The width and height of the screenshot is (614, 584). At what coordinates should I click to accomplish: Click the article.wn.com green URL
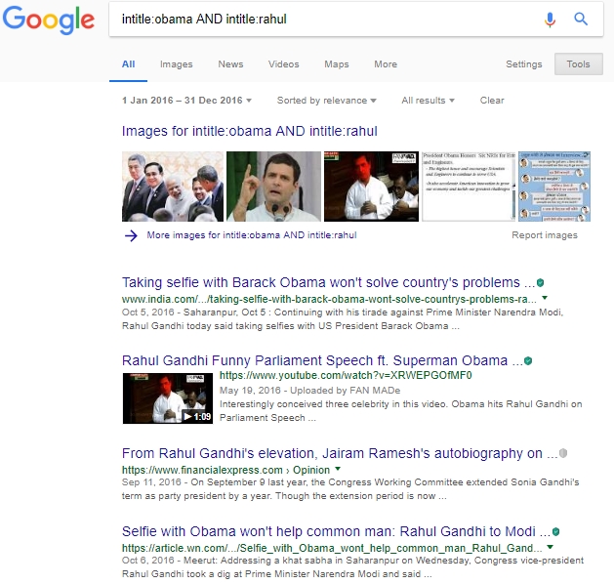click(332, 548)
